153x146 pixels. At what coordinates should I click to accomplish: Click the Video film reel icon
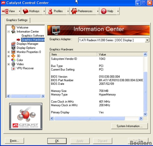point(13,64)
